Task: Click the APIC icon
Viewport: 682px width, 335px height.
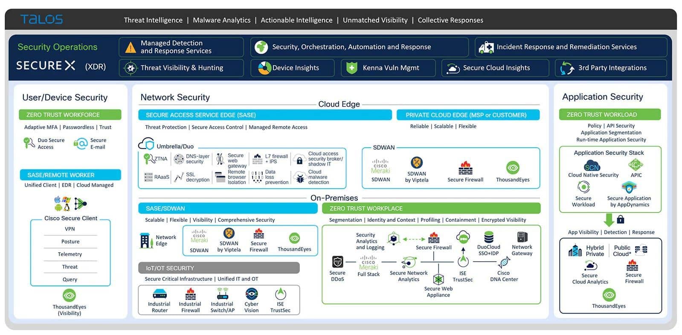Action: (x=636, y=165)
